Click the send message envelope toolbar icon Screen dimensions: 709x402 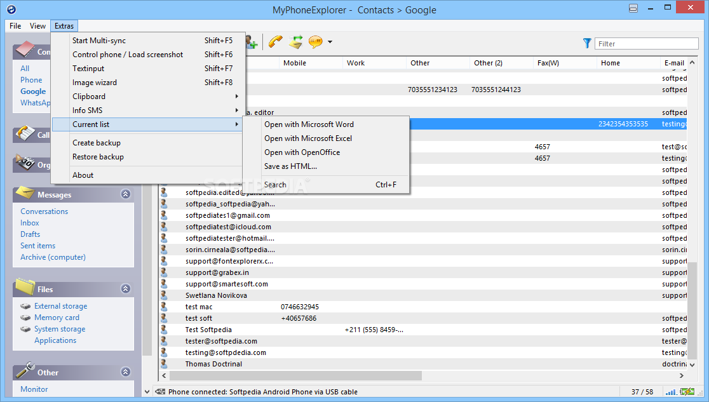[295, 42]
